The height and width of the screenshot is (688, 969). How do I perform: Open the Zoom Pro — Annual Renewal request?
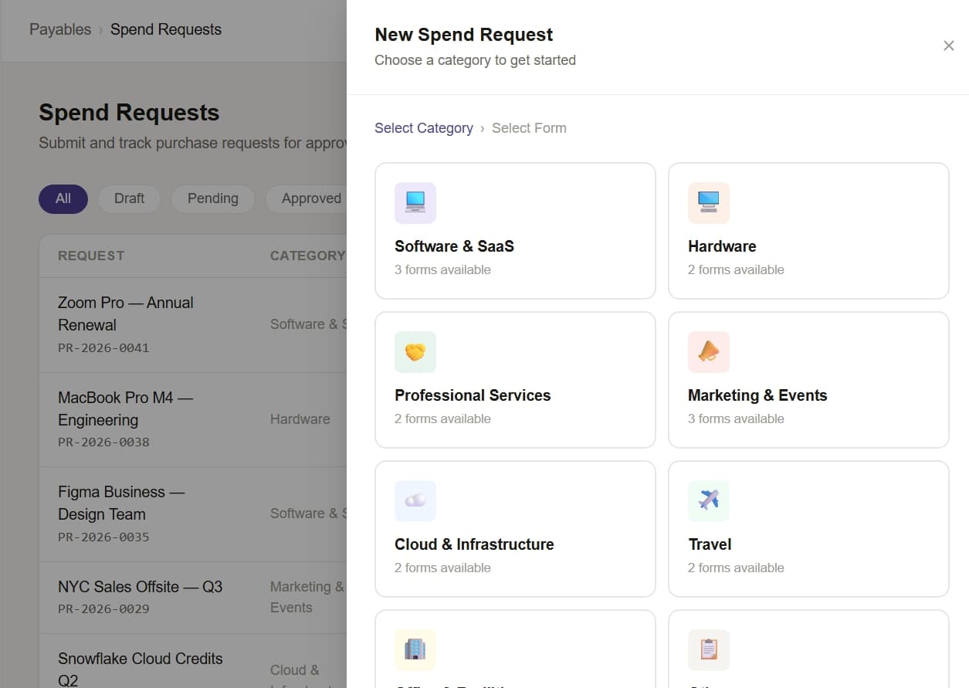tap(126, 313)
